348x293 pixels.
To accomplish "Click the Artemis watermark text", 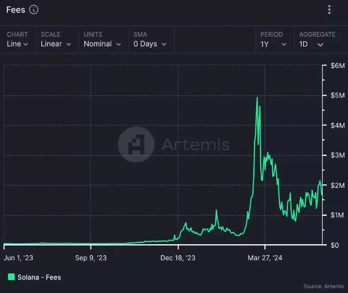I will coord(195,145).
